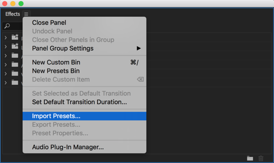Click the Effects panel hamburger menu icon
274x163 pixels.
(x=26, y=14)
